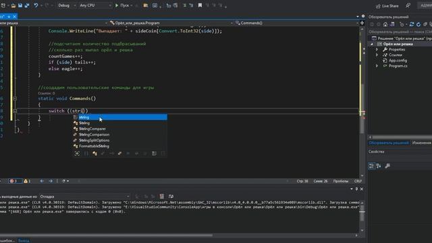Expand the Ссылки references node
Image resolution: width=432 pixels, height=243 pixels.
(x=377, y=55)
